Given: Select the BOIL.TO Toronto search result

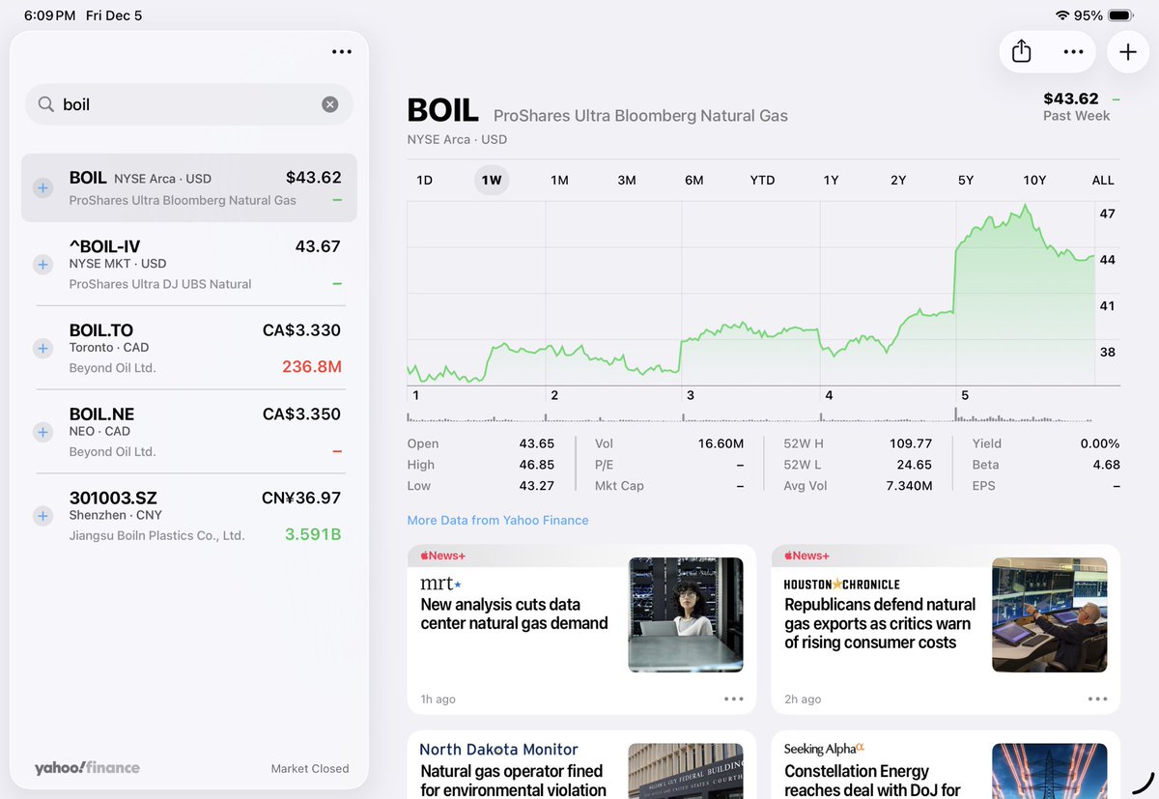Looking at the screenshot, I should coord(189,348).
